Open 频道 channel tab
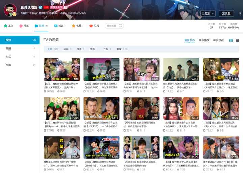The width and height of the screenshot is (243, 173). (x=60, y=26)
